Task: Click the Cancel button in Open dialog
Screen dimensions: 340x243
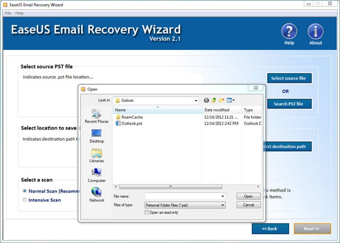Action: pyautogui.click(x=248, y=205)
